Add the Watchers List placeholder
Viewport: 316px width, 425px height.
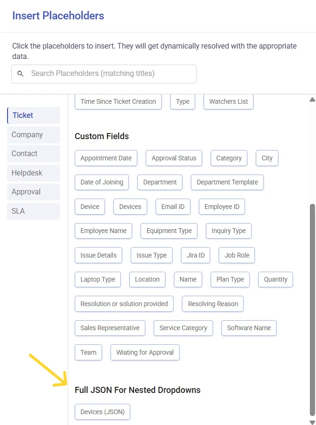tap(229, 101)
